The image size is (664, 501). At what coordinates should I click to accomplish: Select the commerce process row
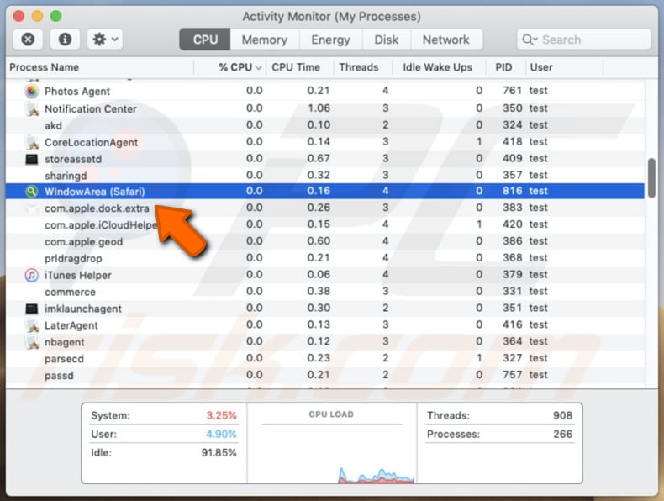(324, 292)
